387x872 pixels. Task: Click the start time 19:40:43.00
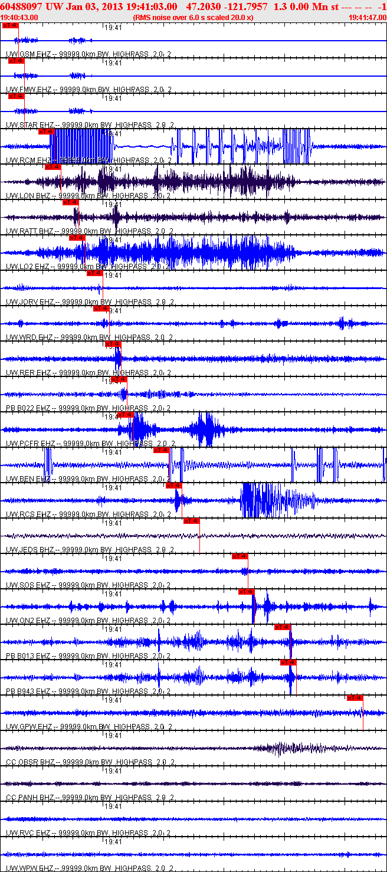tap(19, 18)
